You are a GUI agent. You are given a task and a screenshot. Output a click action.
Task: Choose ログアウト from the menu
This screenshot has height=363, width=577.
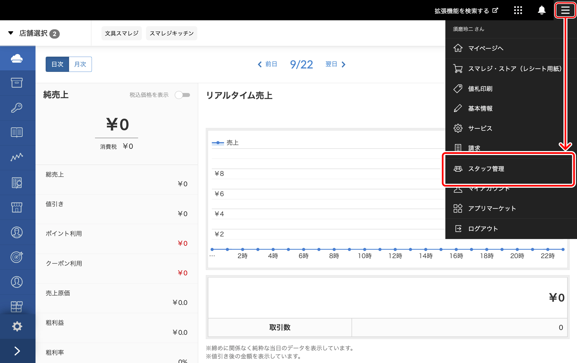483,229
